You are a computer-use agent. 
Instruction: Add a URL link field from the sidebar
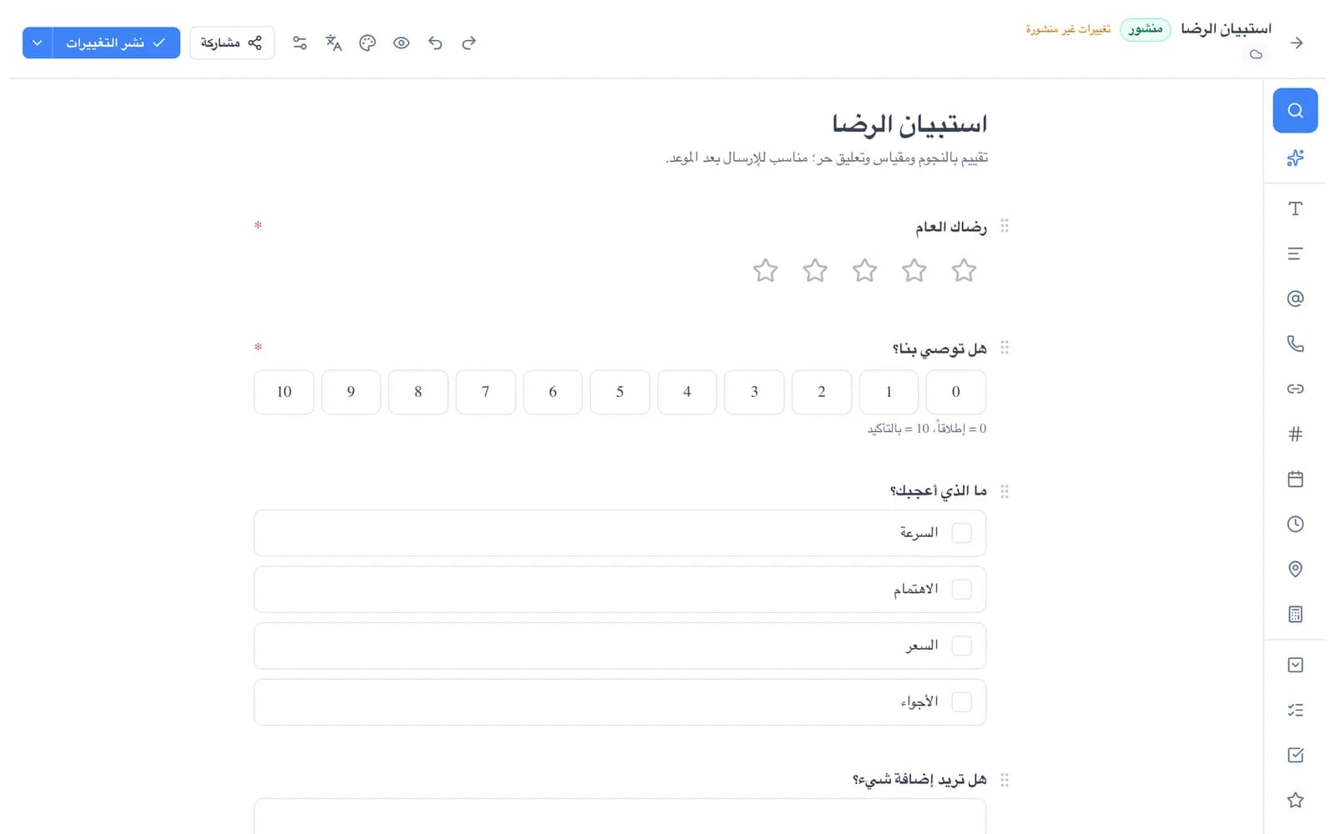(x=1295, y=389)
